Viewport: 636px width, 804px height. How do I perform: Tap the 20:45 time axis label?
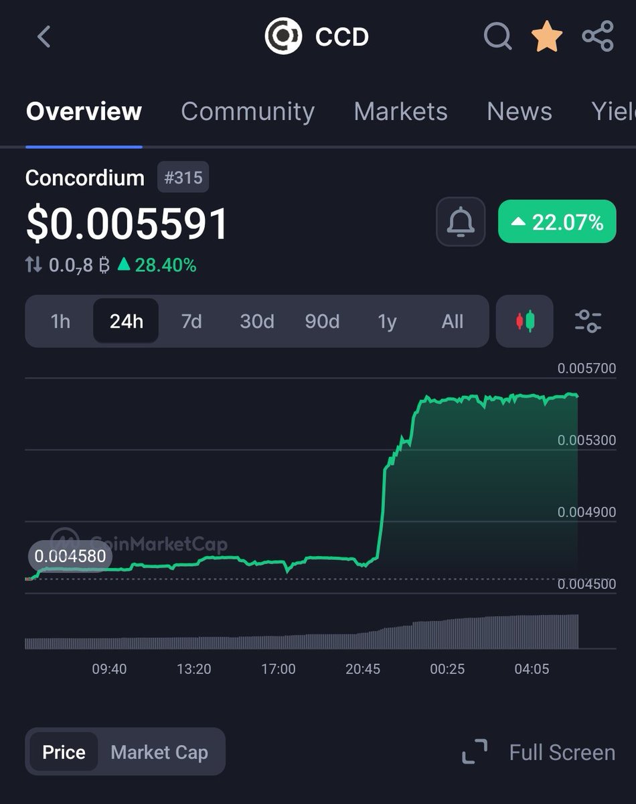click(363, 669)
